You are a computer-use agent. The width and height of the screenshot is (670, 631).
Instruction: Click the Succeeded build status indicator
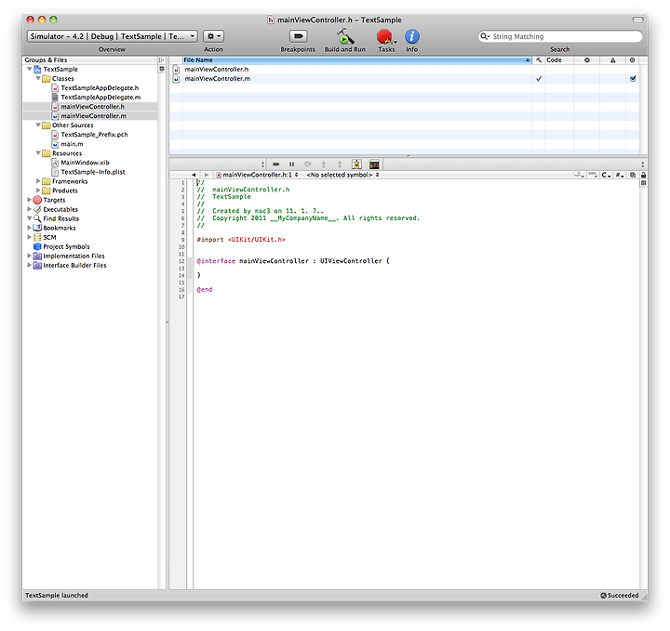[620, 595]
